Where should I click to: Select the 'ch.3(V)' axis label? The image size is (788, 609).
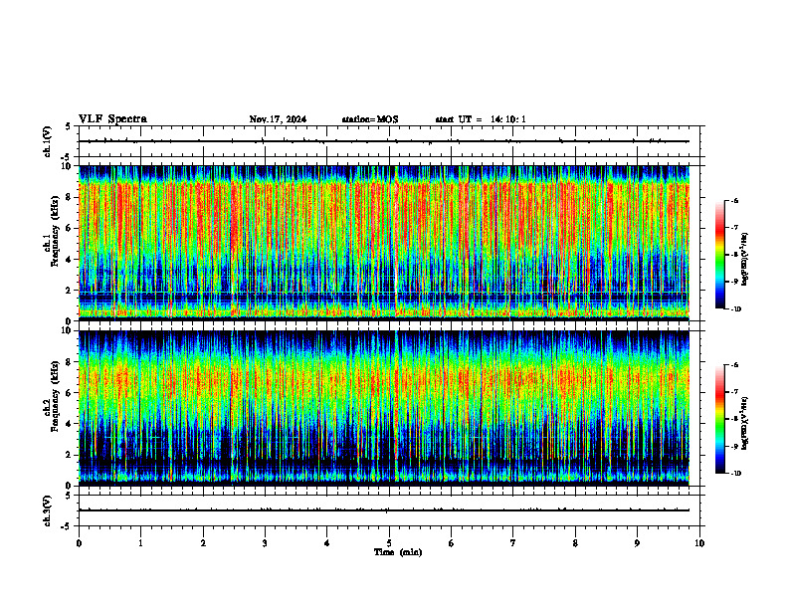(48, 510)
